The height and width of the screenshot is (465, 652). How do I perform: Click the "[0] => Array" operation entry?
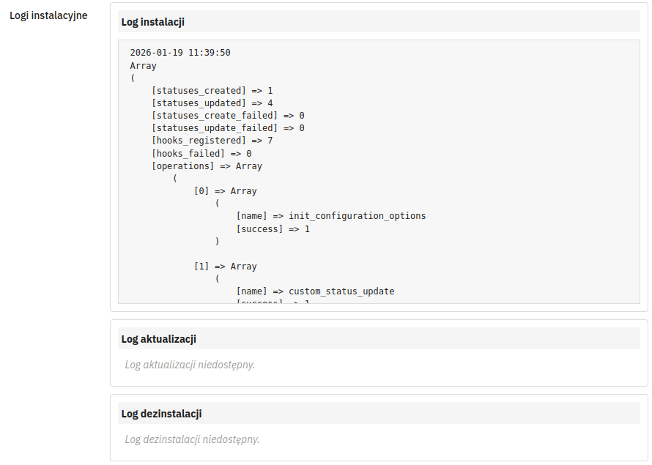[x=225, y=191]
